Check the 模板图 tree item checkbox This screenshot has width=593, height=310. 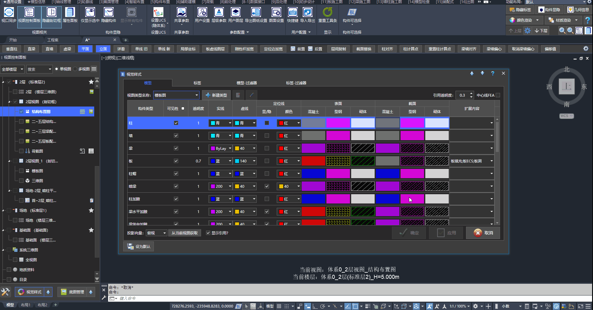[21, 171]
